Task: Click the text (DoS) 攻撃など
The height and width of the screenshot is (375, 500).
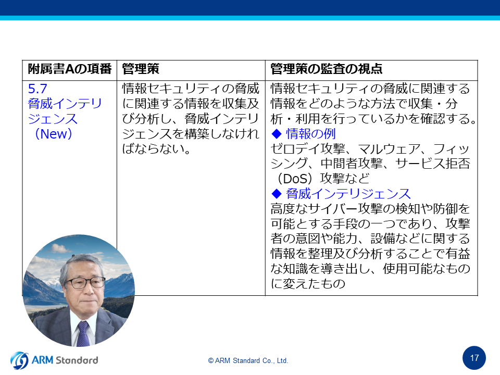Action: tap(323, 179)
